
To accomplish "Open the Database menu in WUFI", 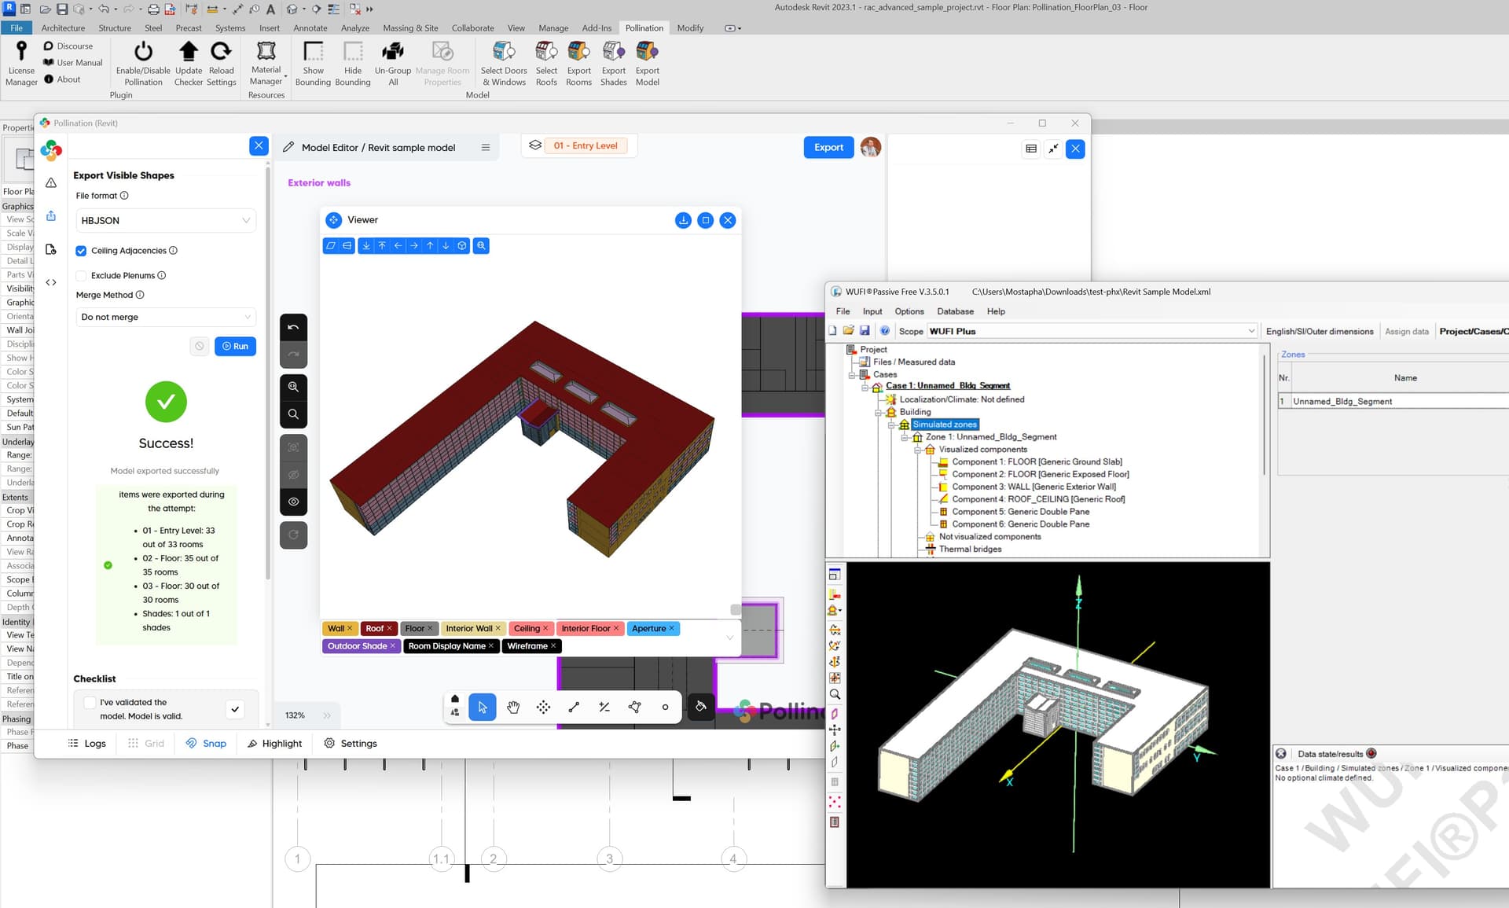I will 955,311.
